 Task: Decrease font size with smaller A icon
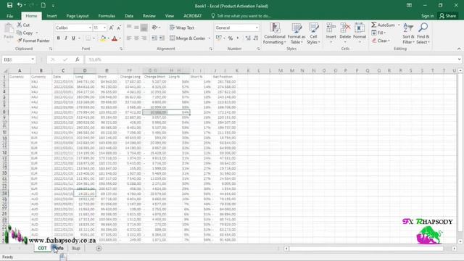[119, 28]
